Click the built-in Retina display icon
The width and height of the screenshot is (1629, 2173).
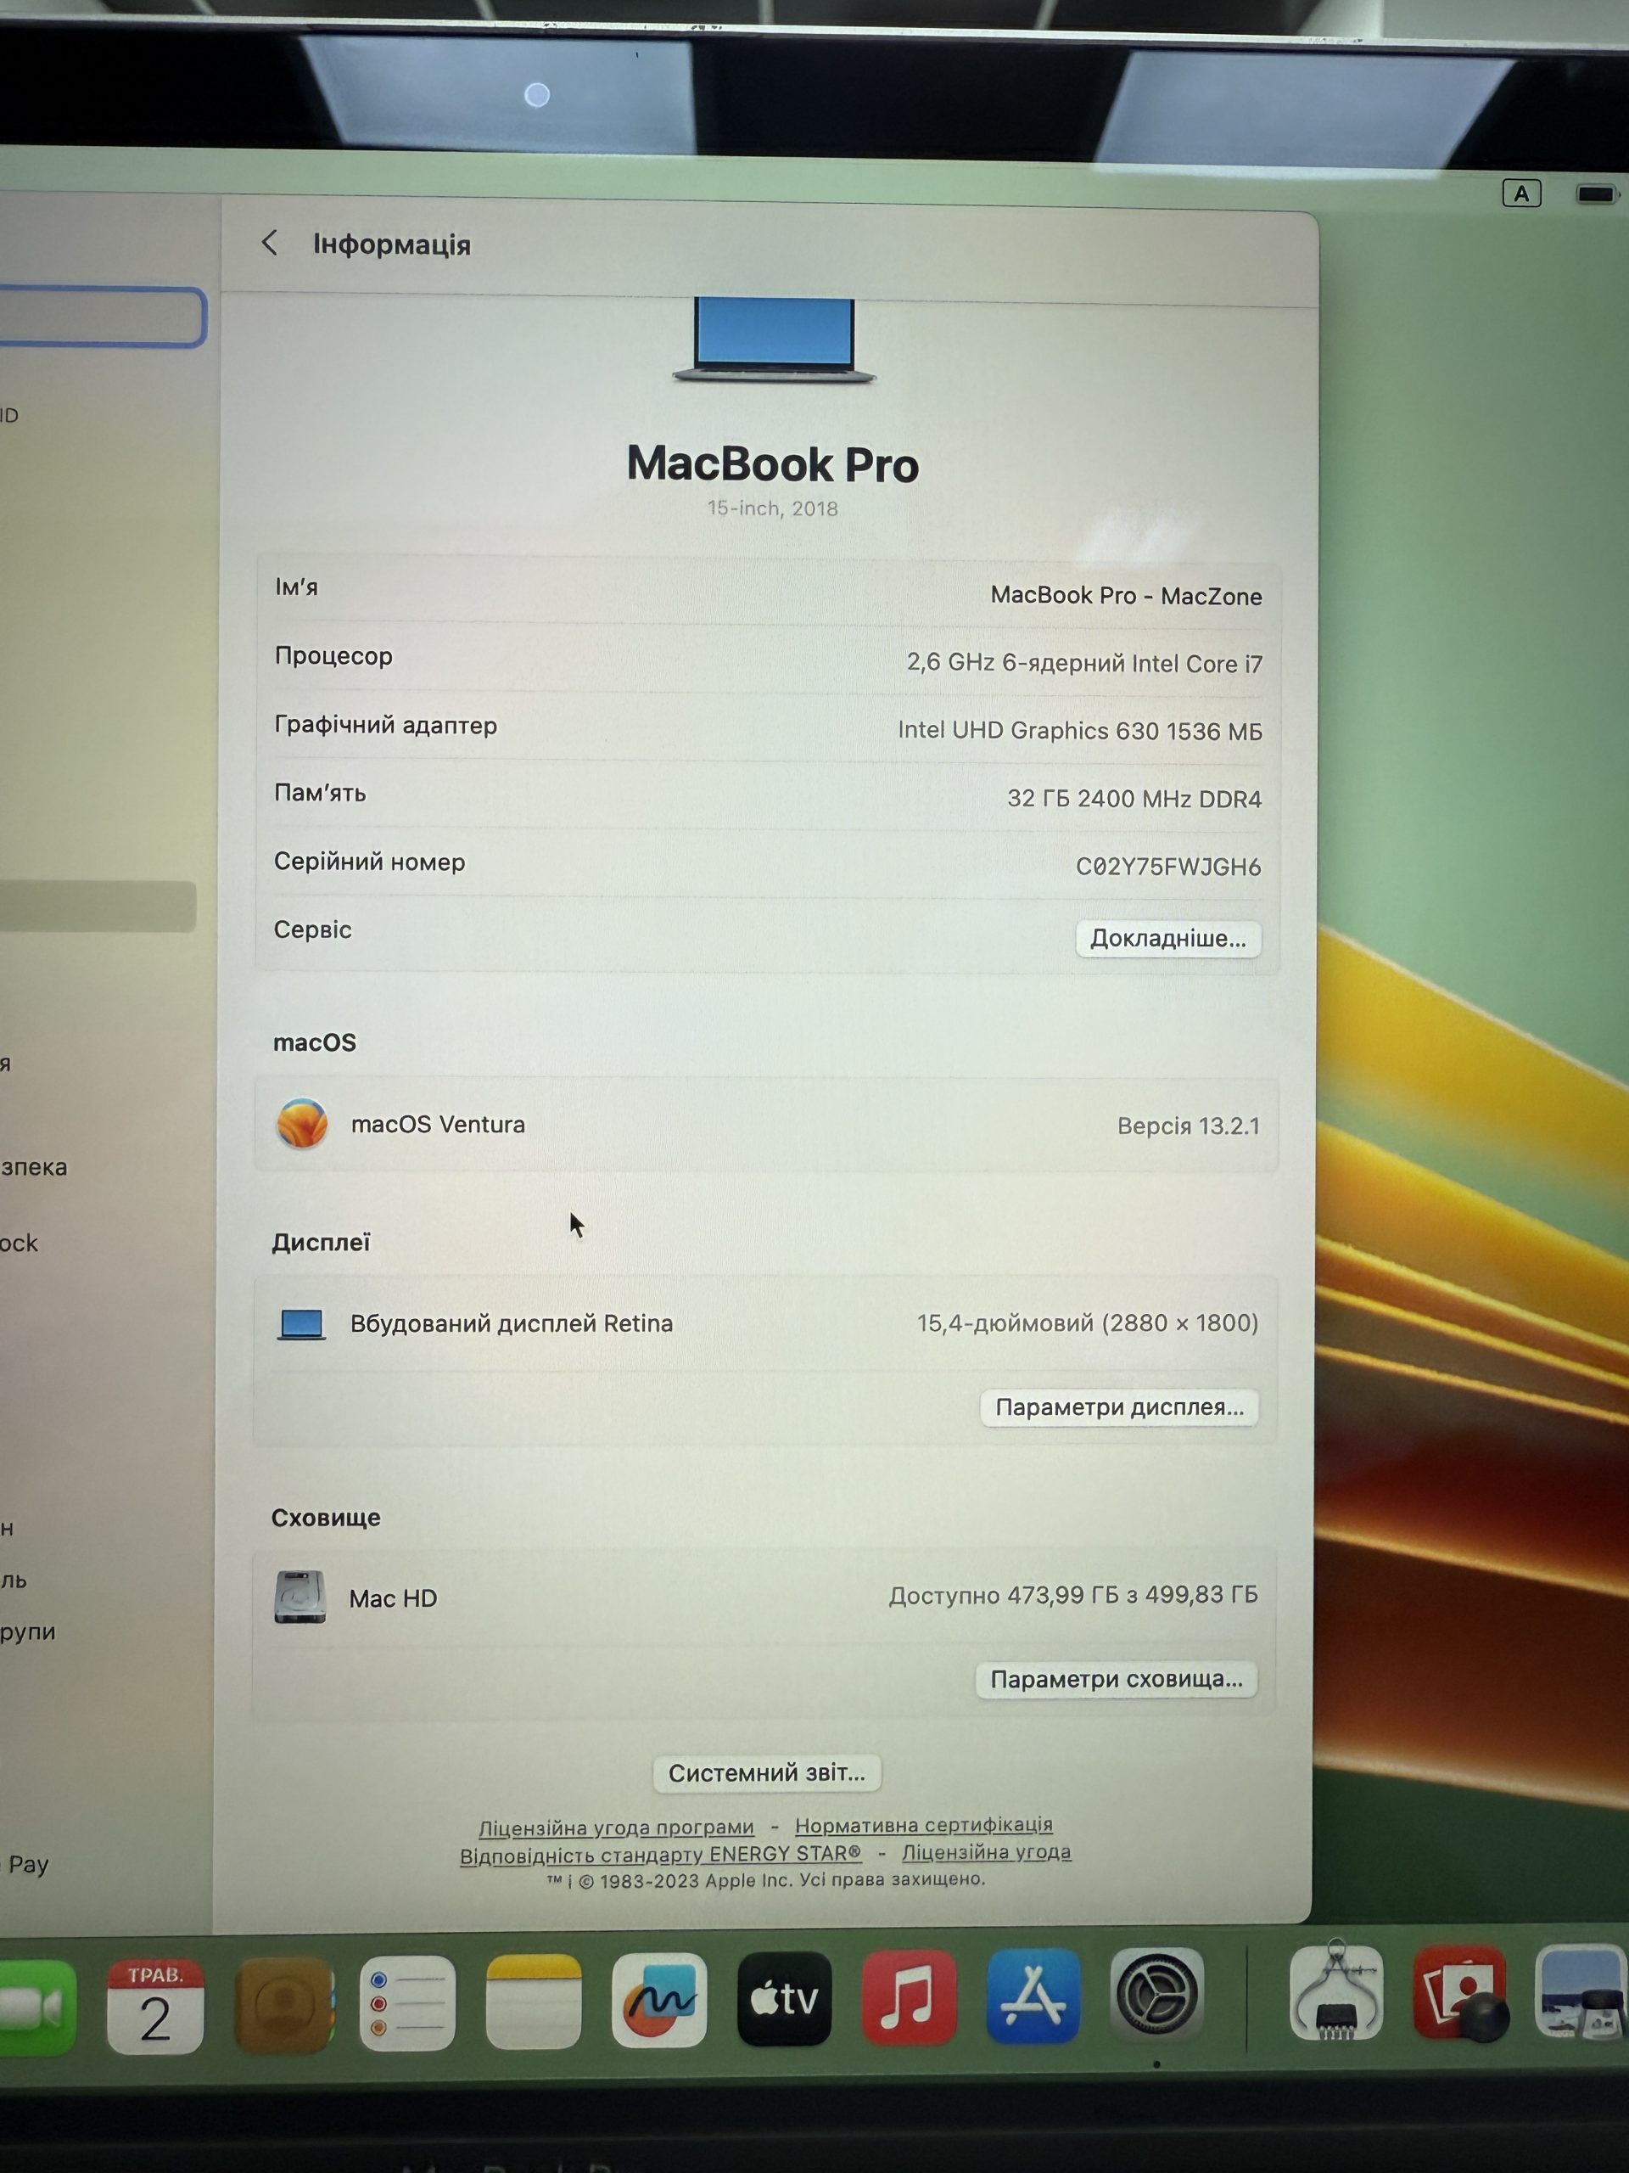click(x=301, y=1323)
